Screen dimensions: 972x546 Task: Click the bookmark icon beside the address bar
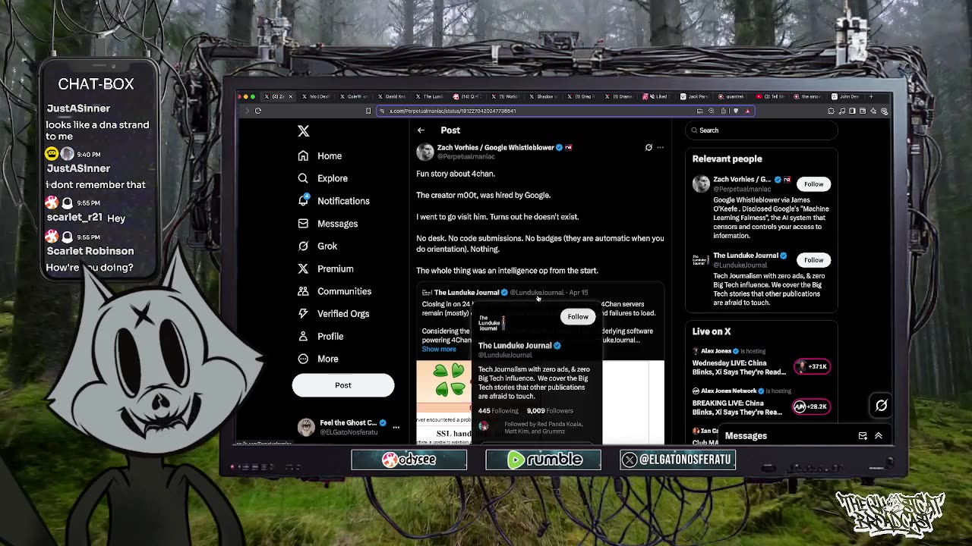[x=368, y=111]
